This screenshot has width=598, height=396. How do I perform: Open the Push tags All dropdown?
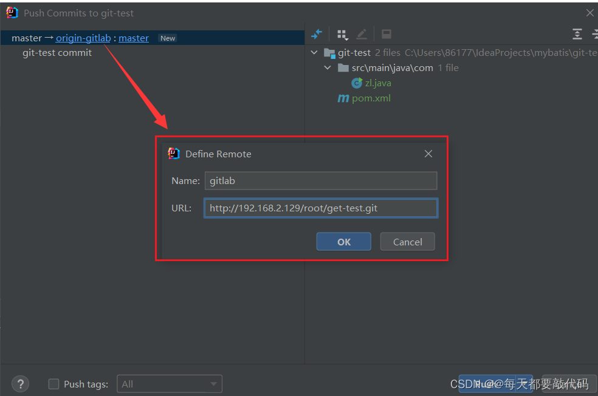(x=170, y=384)
